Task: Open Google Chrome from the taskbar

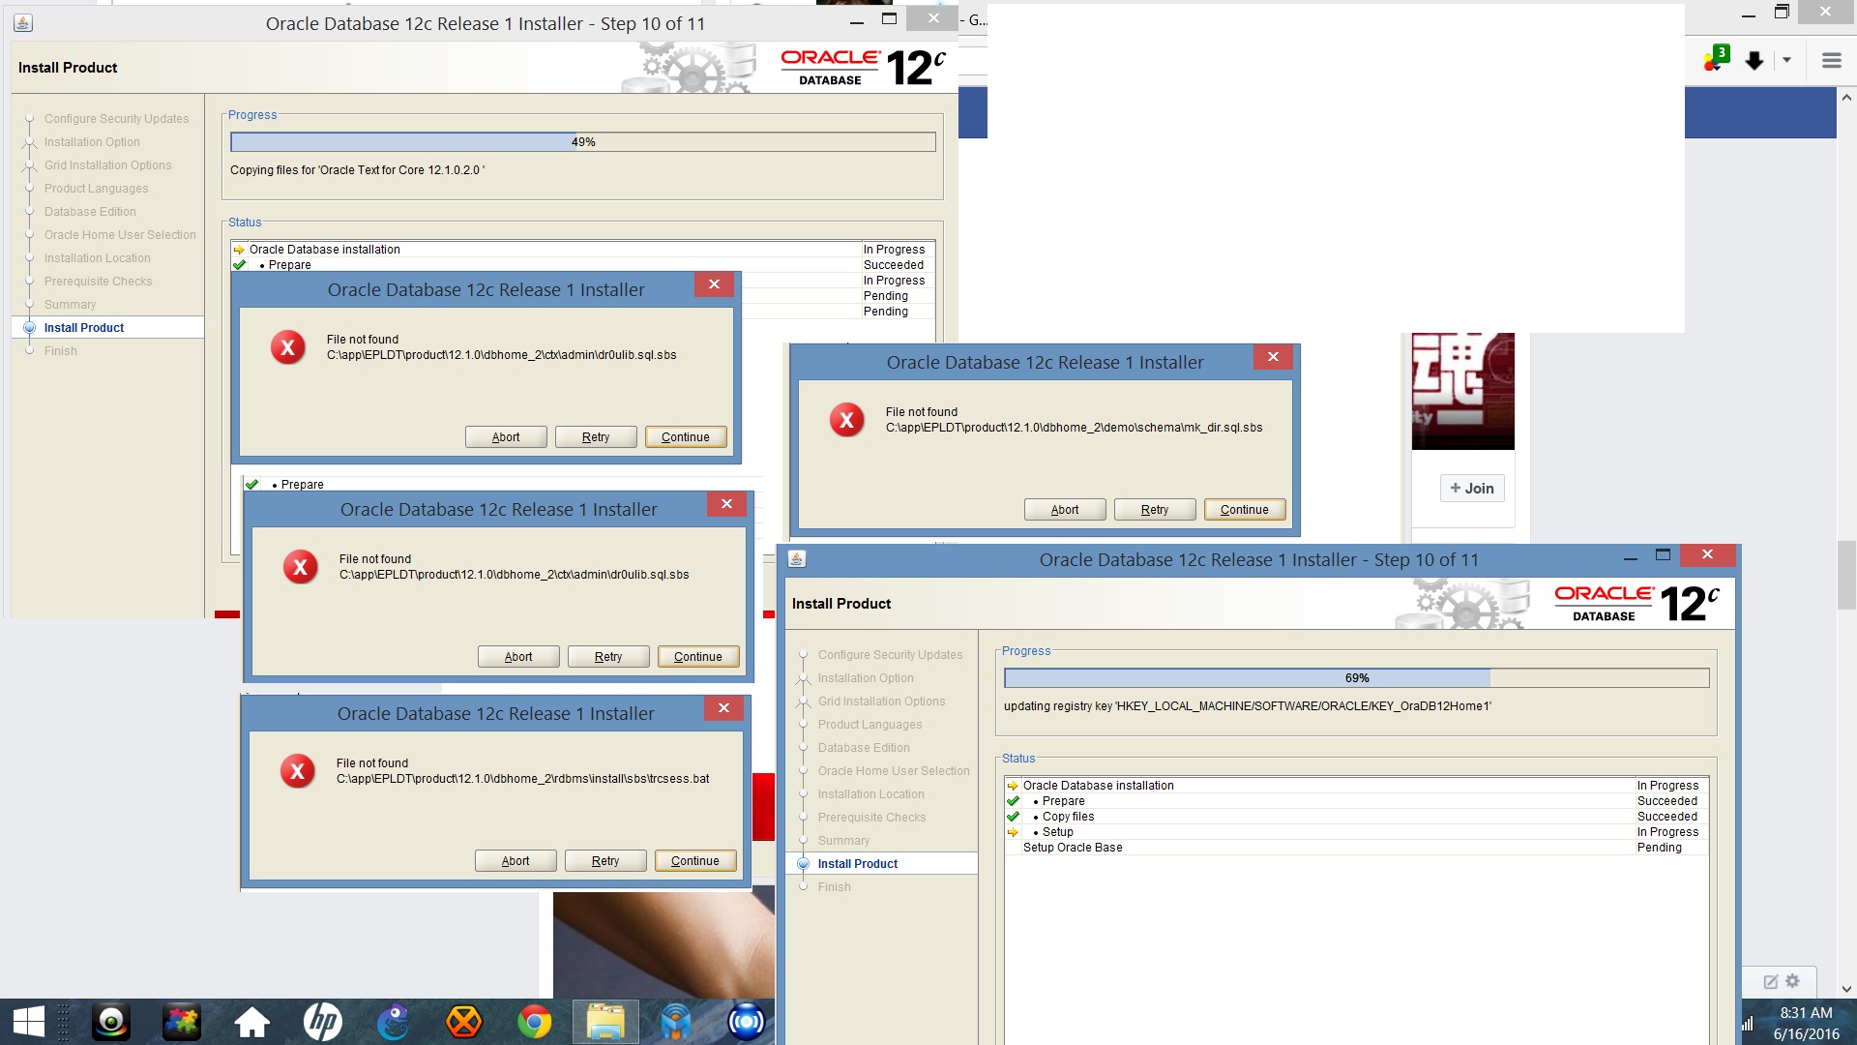Action: tap(534, 1022)
